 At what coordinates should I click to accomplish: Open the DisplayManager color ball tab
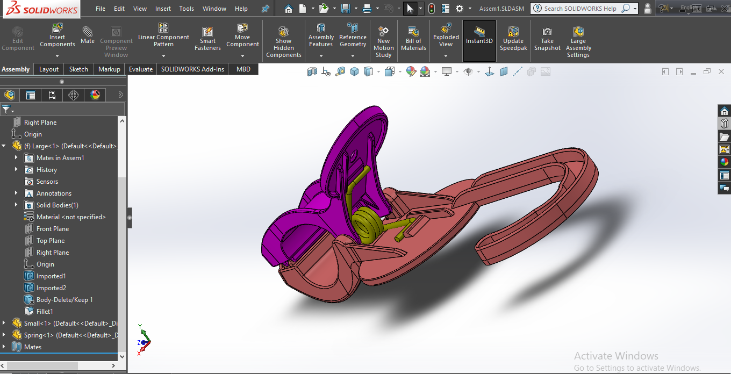click(x=95, y=95)
